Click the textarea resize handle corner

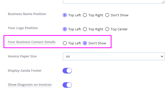[x=163, y=2]
